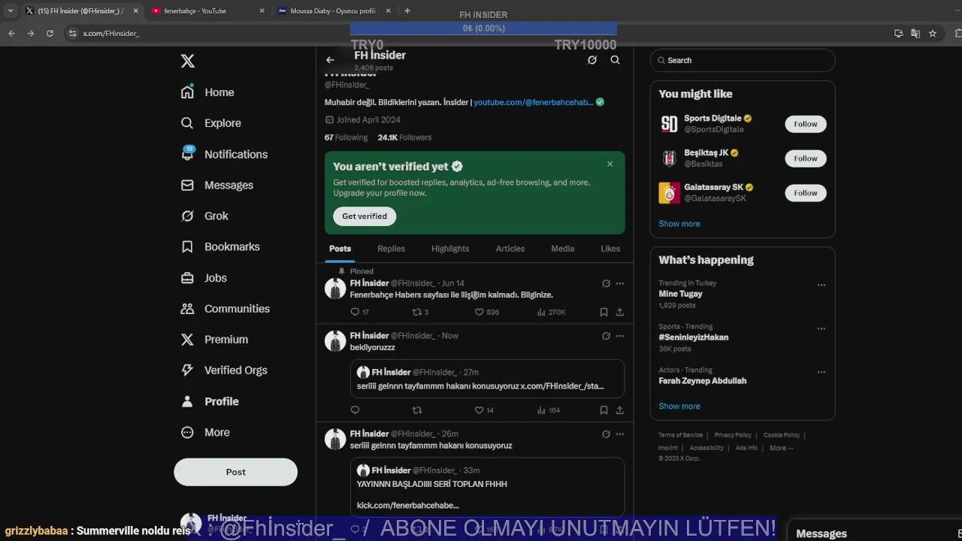Open a new browser tab
The width and height of the screenshot is (962, 541).
pos(407,11)
